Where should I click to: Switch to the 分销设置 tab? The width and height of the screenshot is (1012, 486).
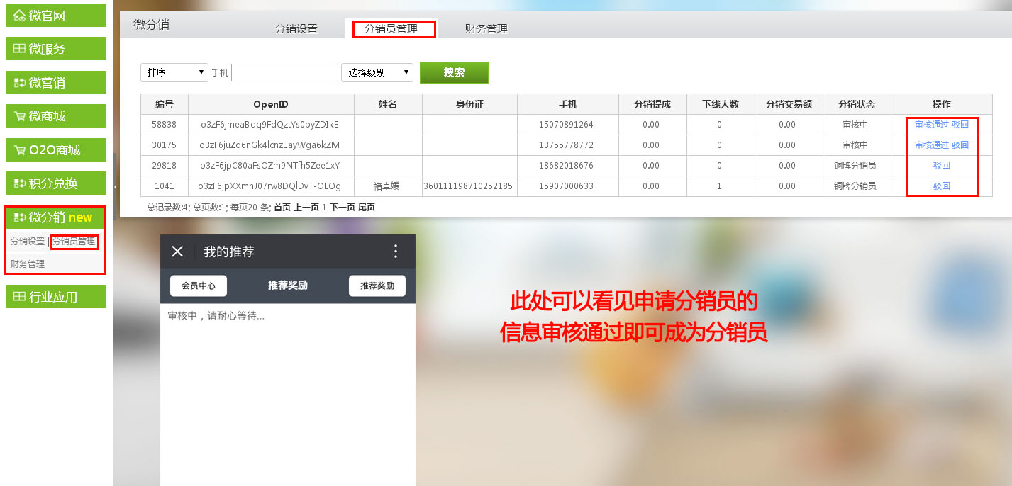[x=296, y=29]
